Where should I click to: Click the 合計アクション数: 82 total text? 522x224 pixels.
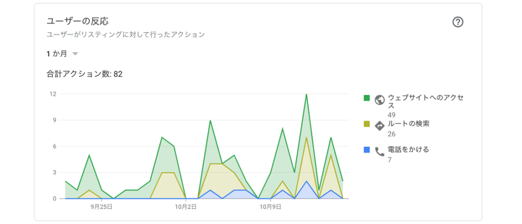coord(85,74)
